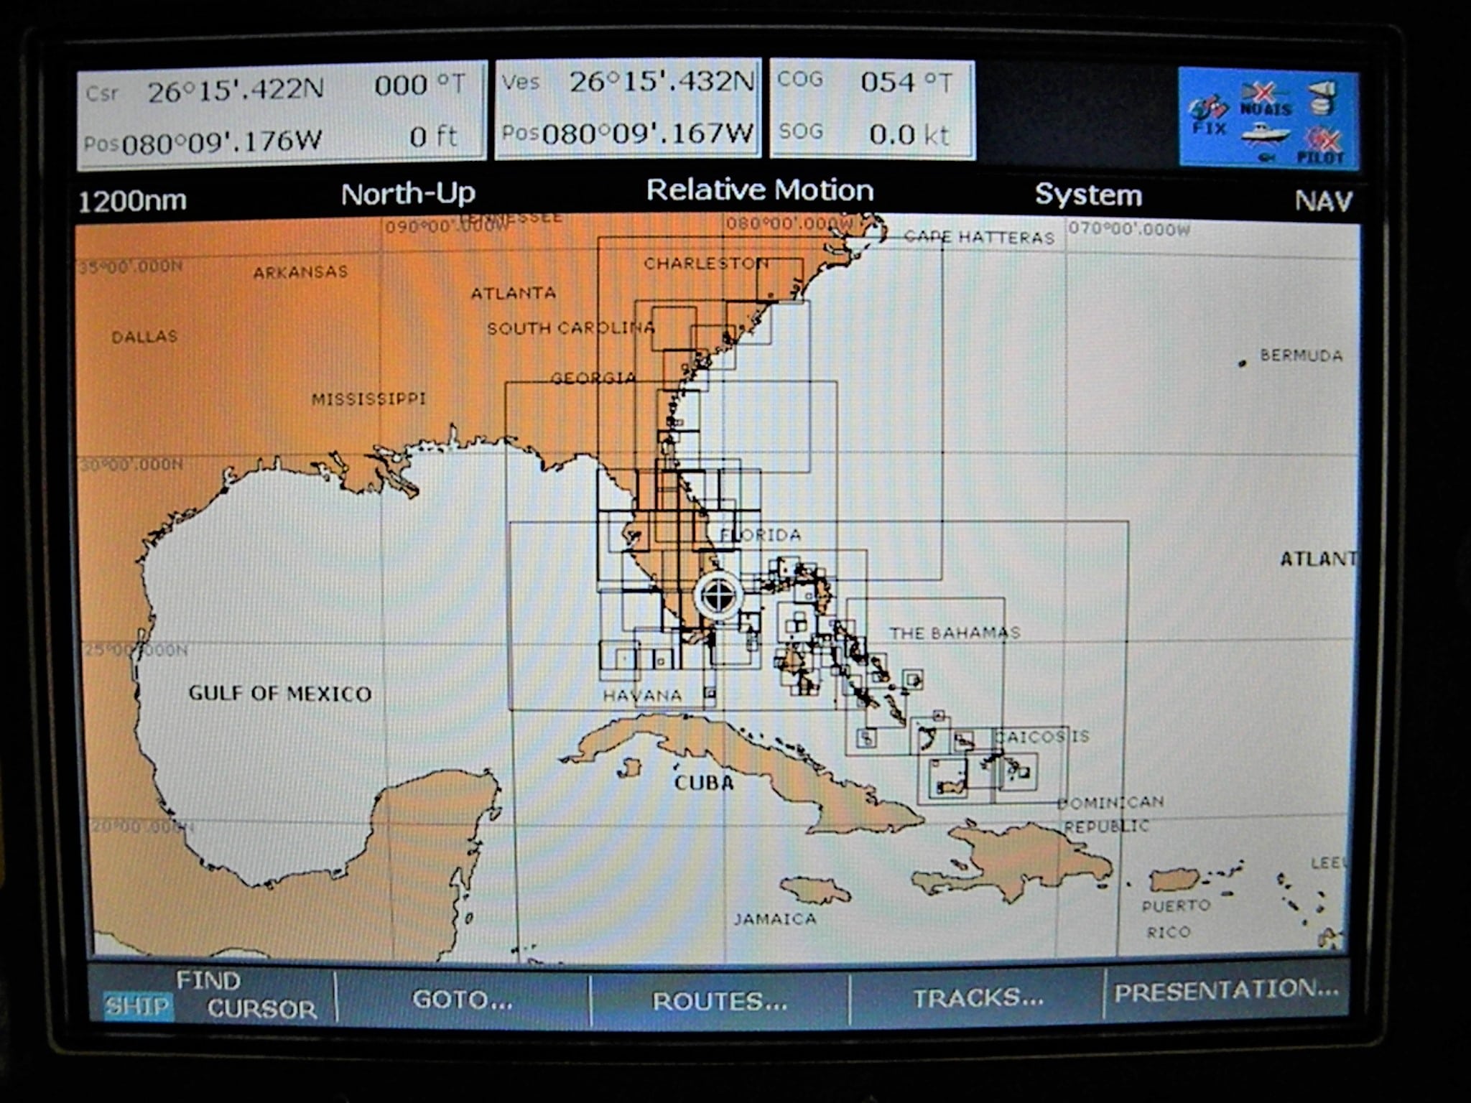Viewport: 1471px width, 1103px height.
Task: Click the vessel position crosshair on chart
Action: coord(718,595)
